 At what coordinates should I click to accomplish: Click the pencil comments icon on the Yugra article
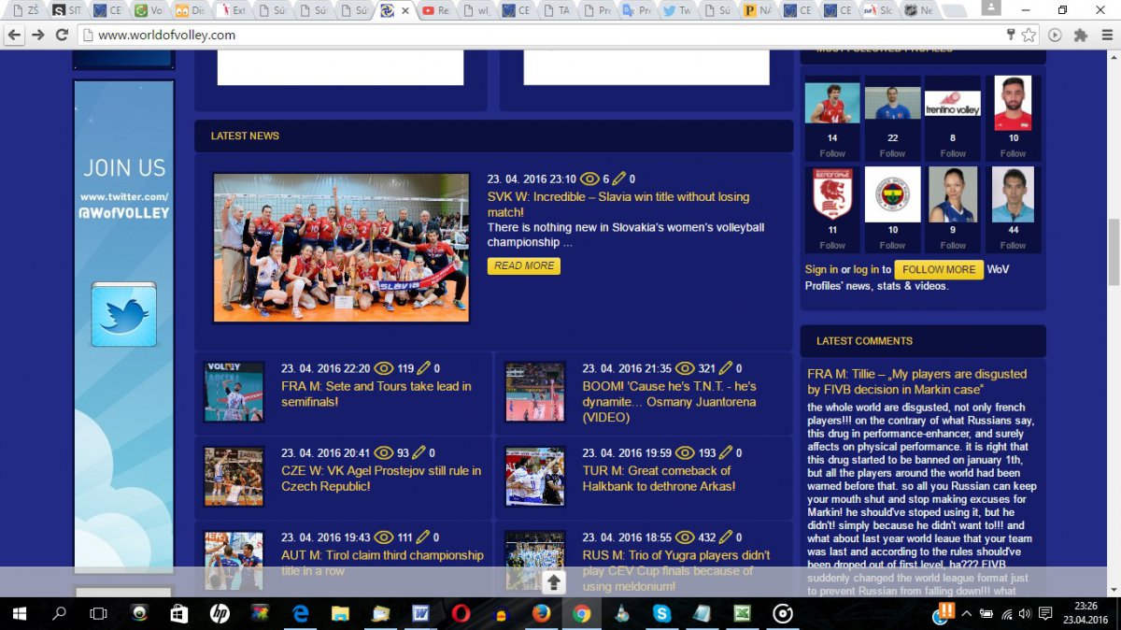pyautogui.click(x=724, y=537)
